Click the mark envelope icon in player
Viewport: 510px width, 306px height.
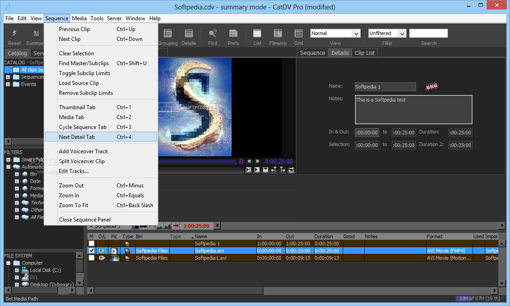pyautogui.click(x=265, y=169)
